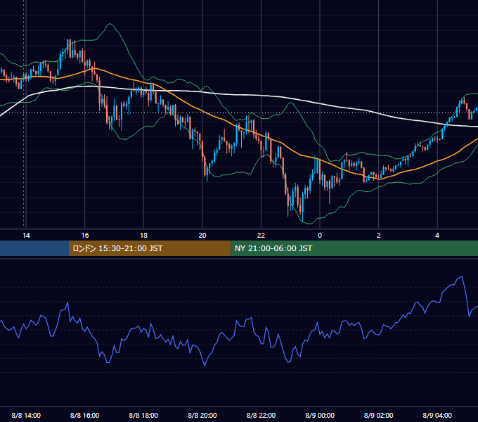The width and height of the screenshot is (478, 422).
Task: Click the oscillator peak near 8/9 05:00
Action: 462,276
